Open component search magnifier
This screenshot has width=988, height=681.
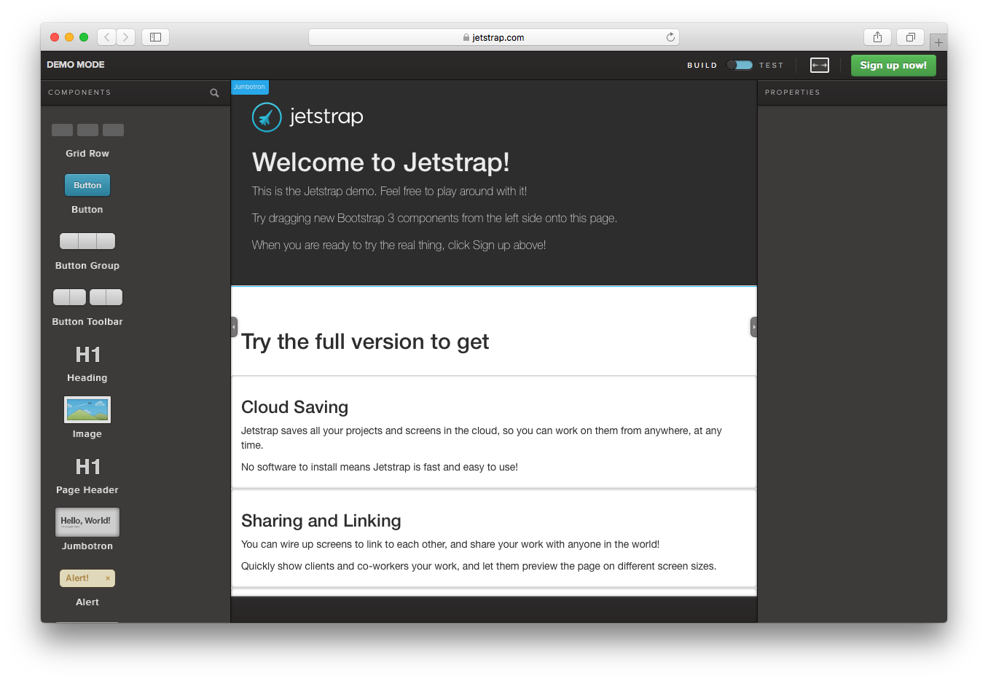pyautogui.click(x=214, y=92)
